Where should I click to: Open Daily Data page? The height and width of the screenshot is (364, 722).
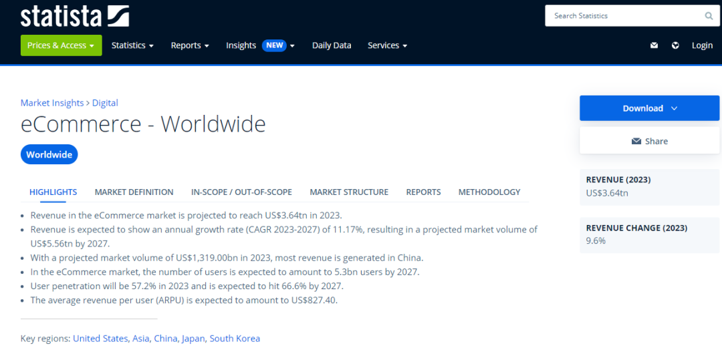tap(332, 45)
